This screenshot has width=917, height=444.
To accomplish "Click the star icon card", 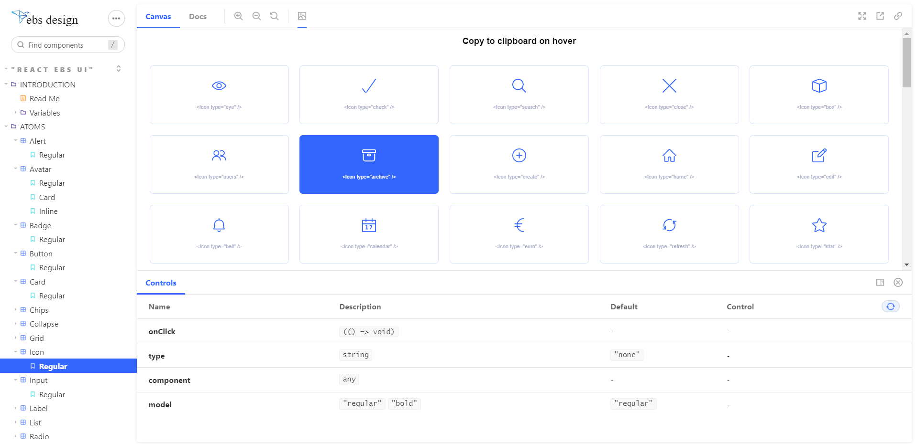I will (819, 234).
